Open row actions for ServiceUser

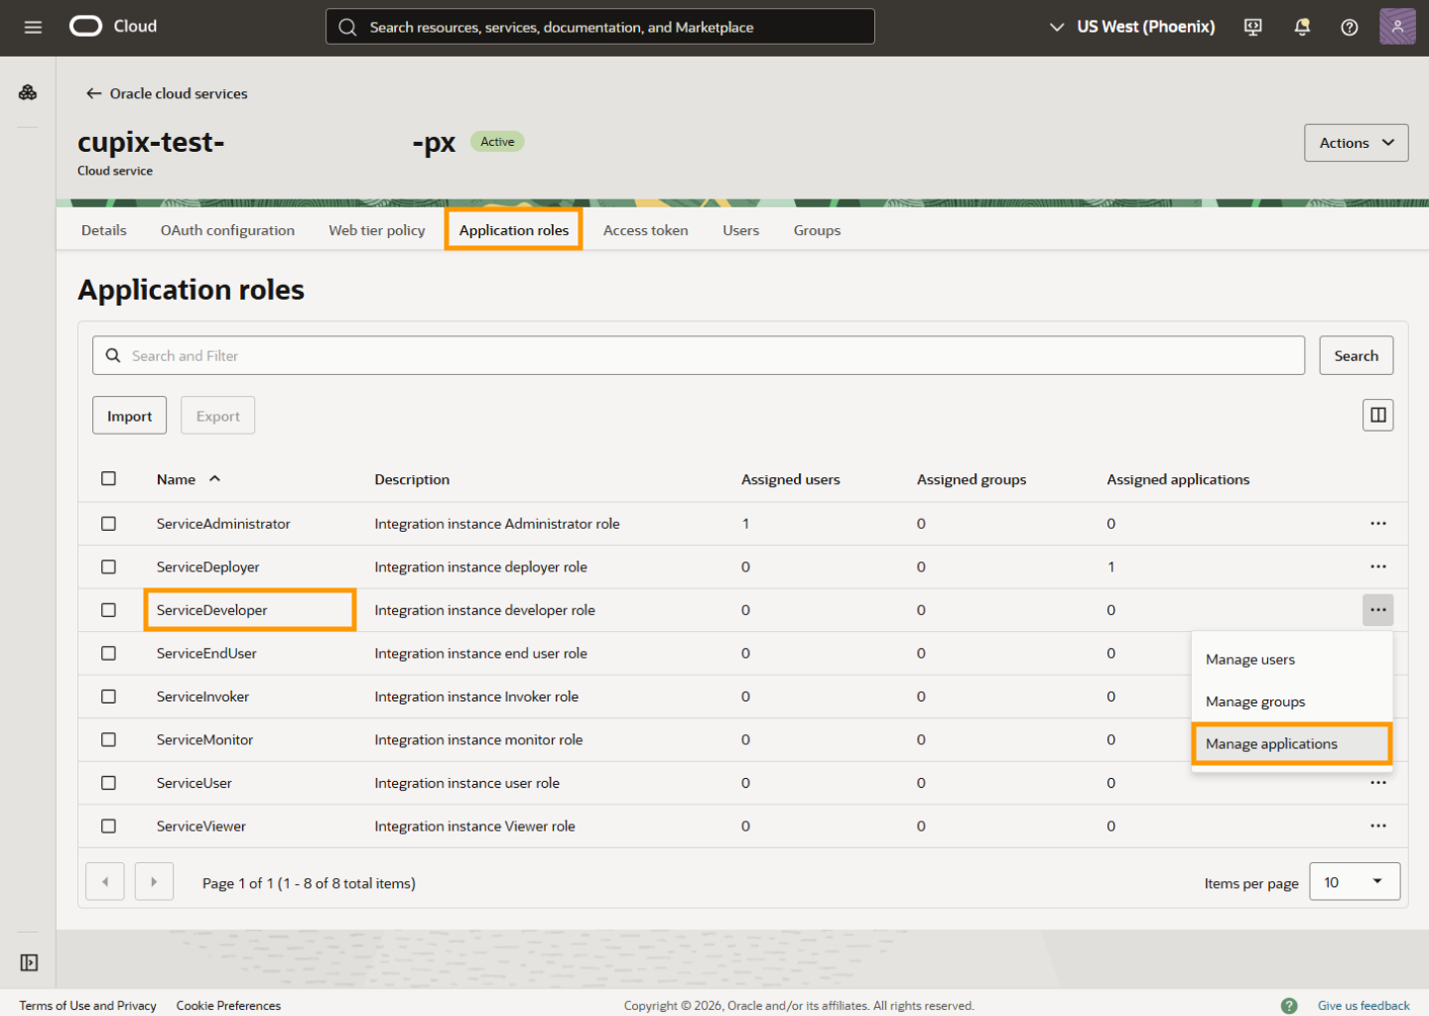pos(1377,783)
